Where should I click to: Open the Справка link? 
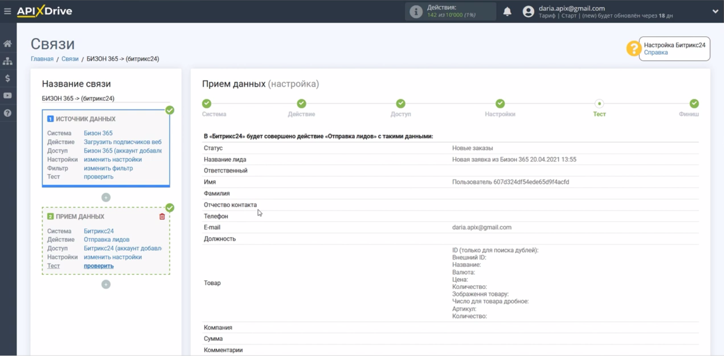coord(655,53)
